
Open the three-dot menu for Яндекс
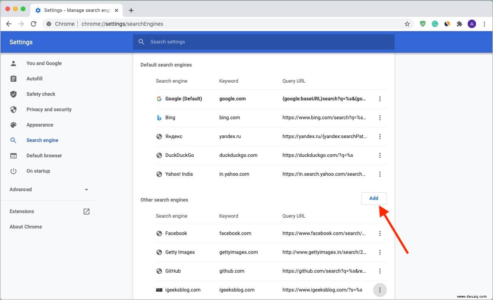tap(380, 137)
